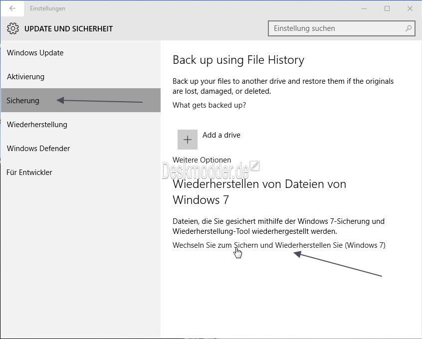Viewport: 422px width, 339px height.
Task: Open the Windows Update section
Action: click(x=35, y=53)
